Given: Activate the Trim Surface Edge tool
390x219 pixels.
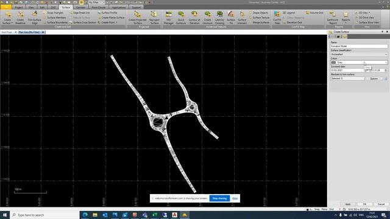Looking at the screenshot, I should tap(35, 18).
